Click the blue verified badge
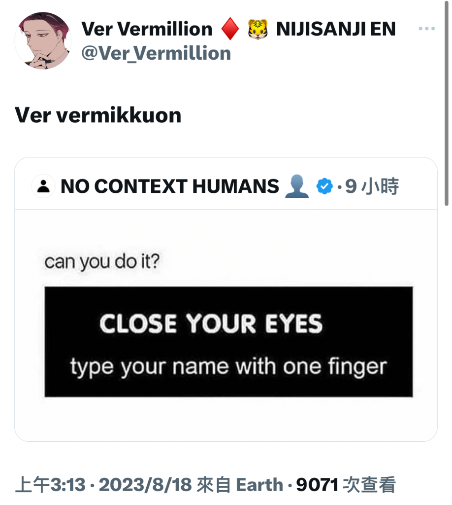The width and height of the screenshot is (452, 505). [324, 186]
